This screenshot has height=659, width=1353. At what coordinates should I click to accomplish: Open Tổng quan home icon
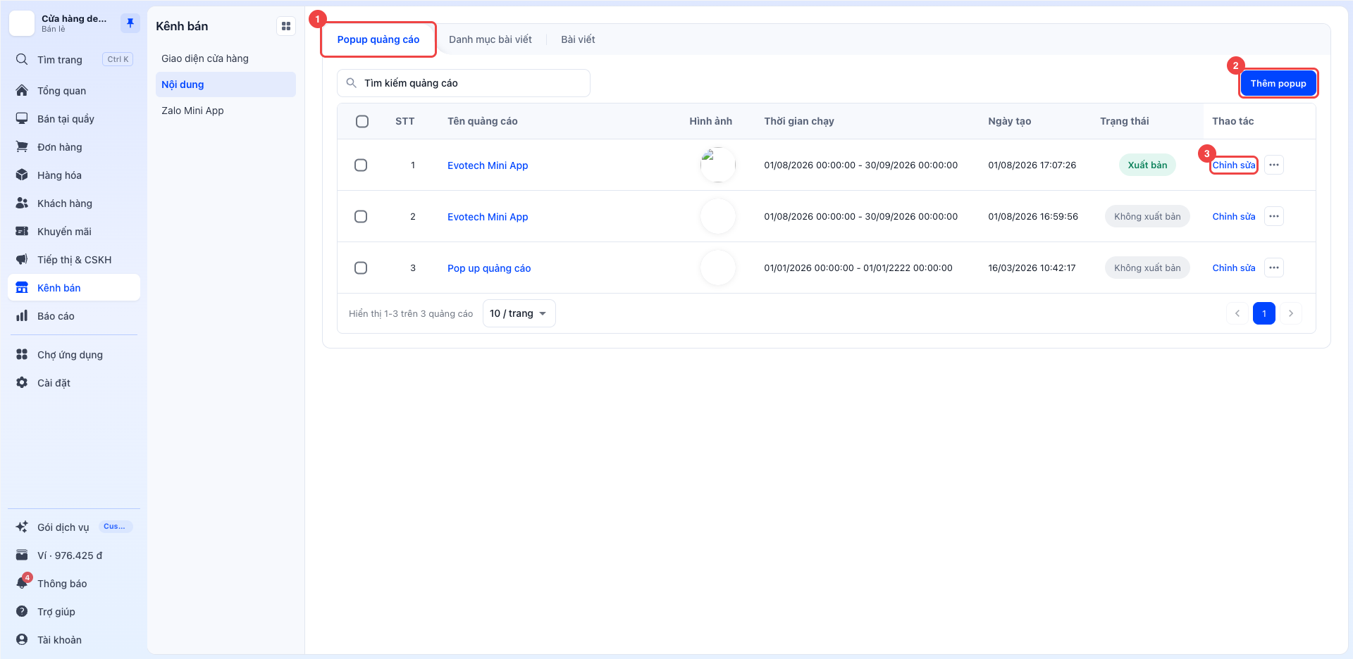tap(22, 90)
